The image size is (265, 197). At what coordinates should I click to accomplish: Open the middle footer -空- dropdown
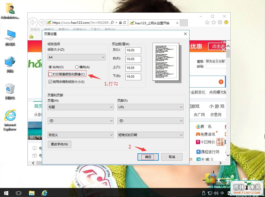(150, 121)
